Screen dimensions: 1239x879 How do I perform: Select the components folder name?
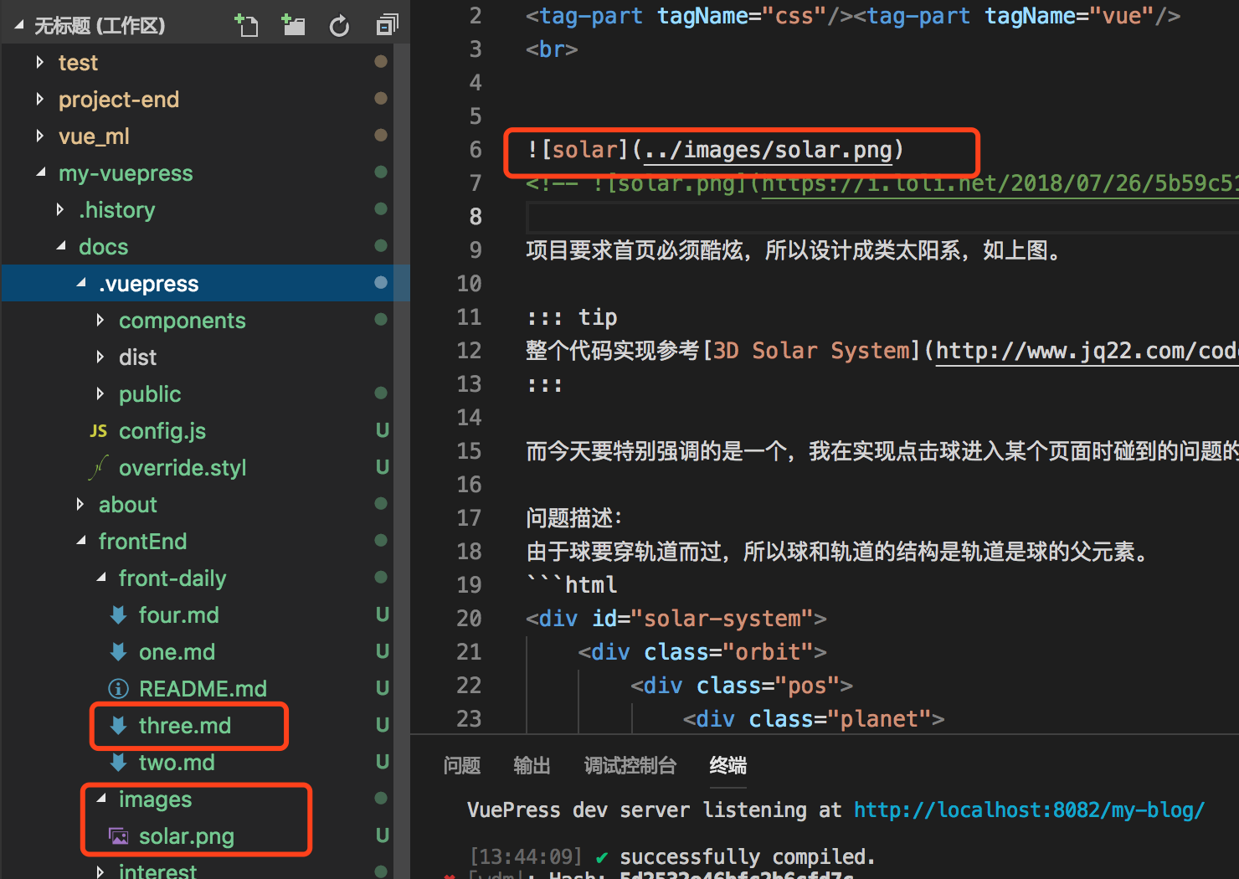click(183, 321)
